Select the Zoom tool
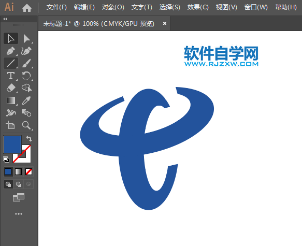302x246 pixels. pyautogui.click(x=26, y=125)
